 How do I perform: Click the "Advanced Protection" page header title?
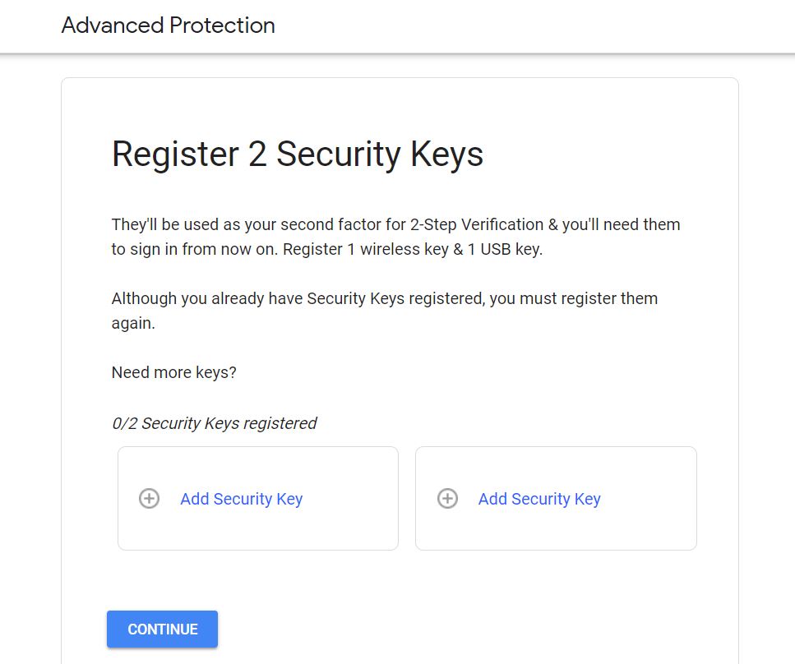168,25
